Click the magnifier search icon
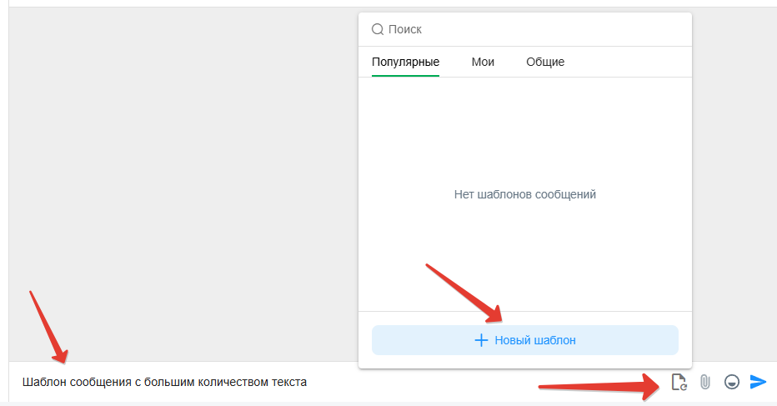Image resolution: width=777 pixels, height=406 pixels. [378, 29]
